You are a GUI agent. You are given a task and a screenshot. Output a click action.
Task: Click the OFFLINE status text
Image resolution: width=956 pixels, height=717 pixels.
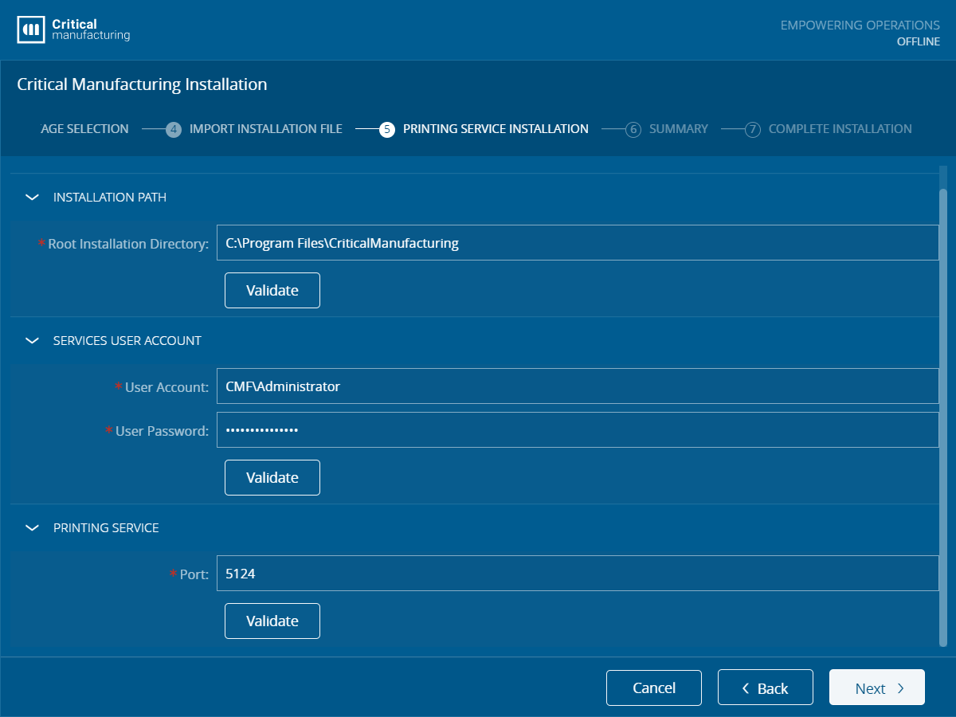click(x=919, y=41)
